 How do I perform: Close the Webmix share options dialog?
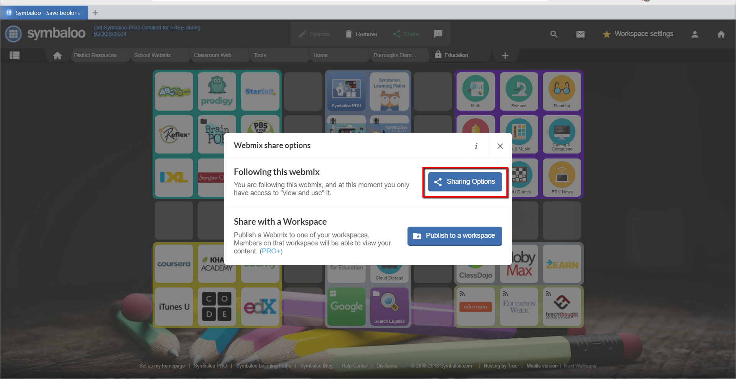point(500,146)
